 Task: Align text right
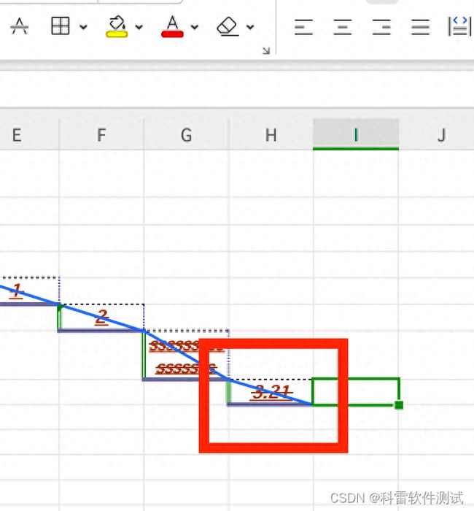[x=381, y=27]
